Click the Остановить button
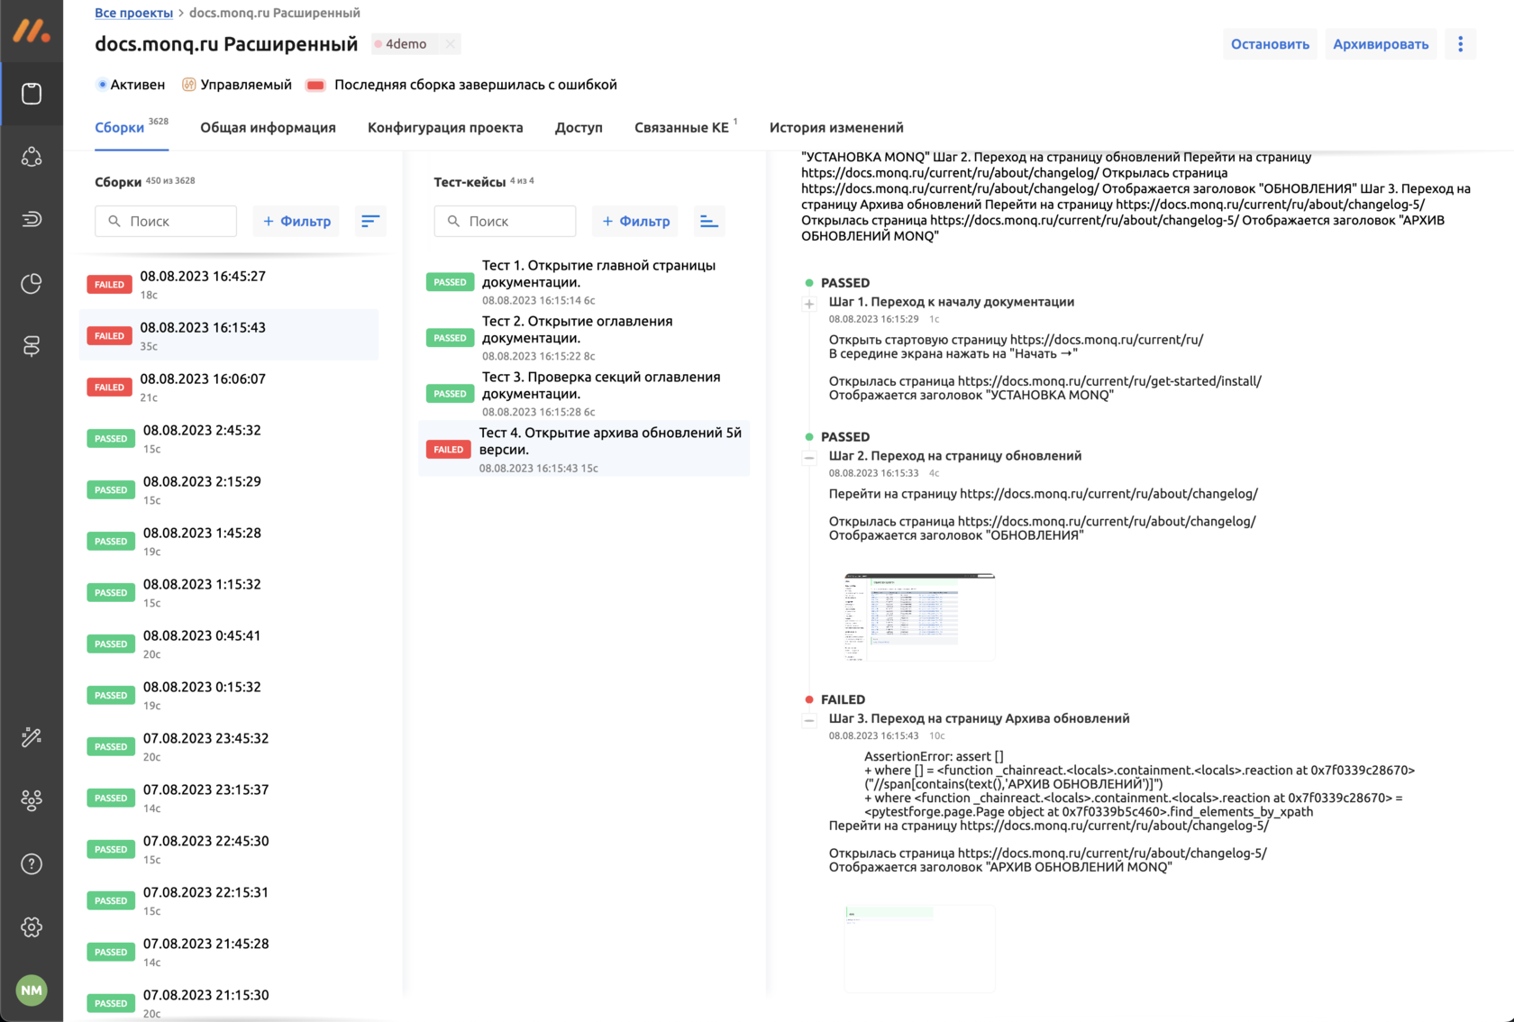 click(x=1270, y=43)
